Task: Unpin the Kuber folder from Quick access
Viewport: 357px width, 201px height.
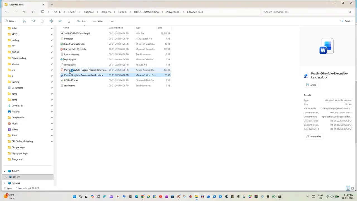Action: [x=52, y=28]
